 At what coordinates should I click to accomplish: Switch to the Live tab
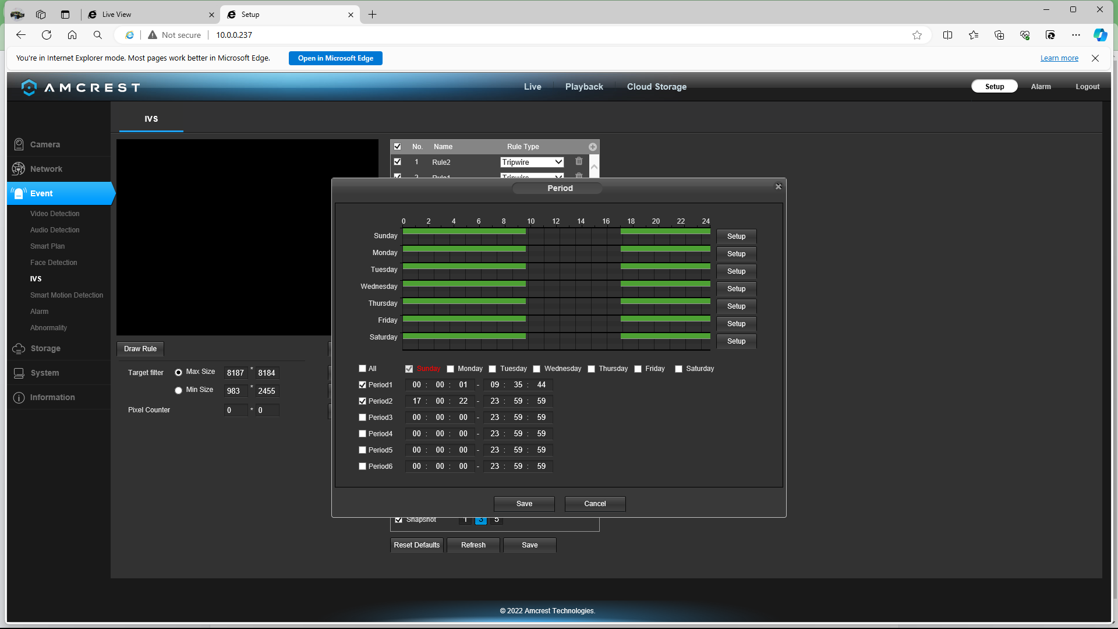(532, 87)
